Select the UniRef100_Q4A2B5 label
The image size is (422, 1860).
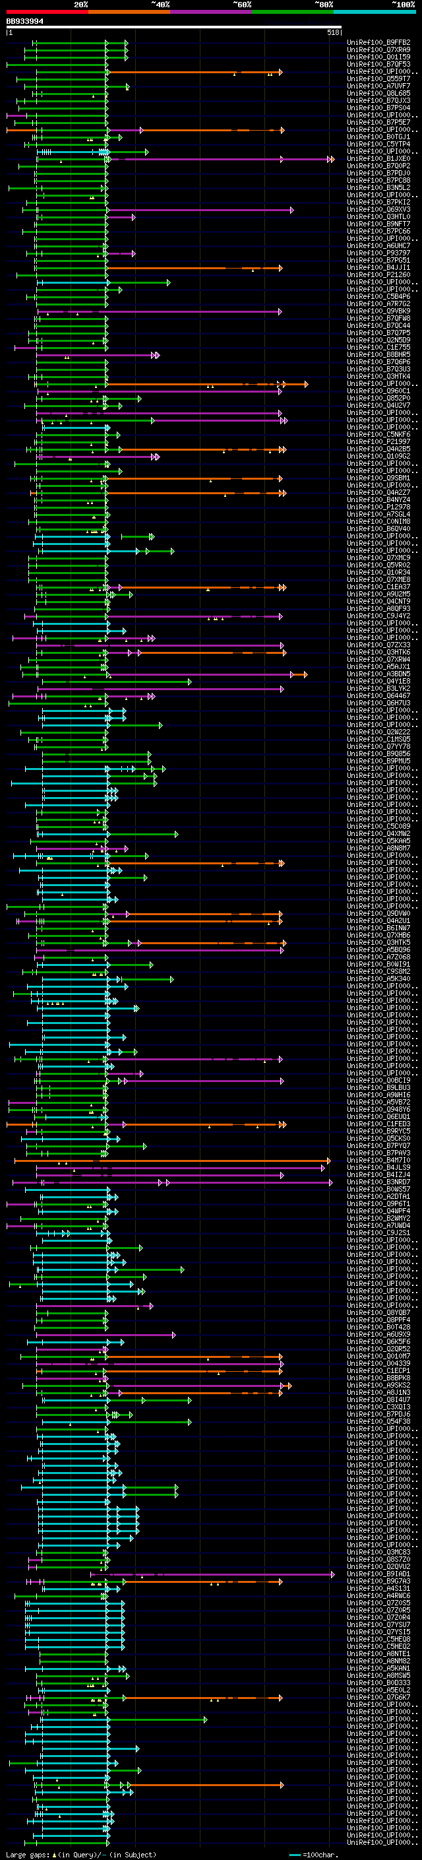[378, 449]
